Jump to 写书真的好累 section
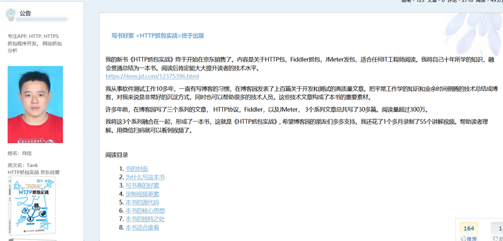 coord(142,186)
